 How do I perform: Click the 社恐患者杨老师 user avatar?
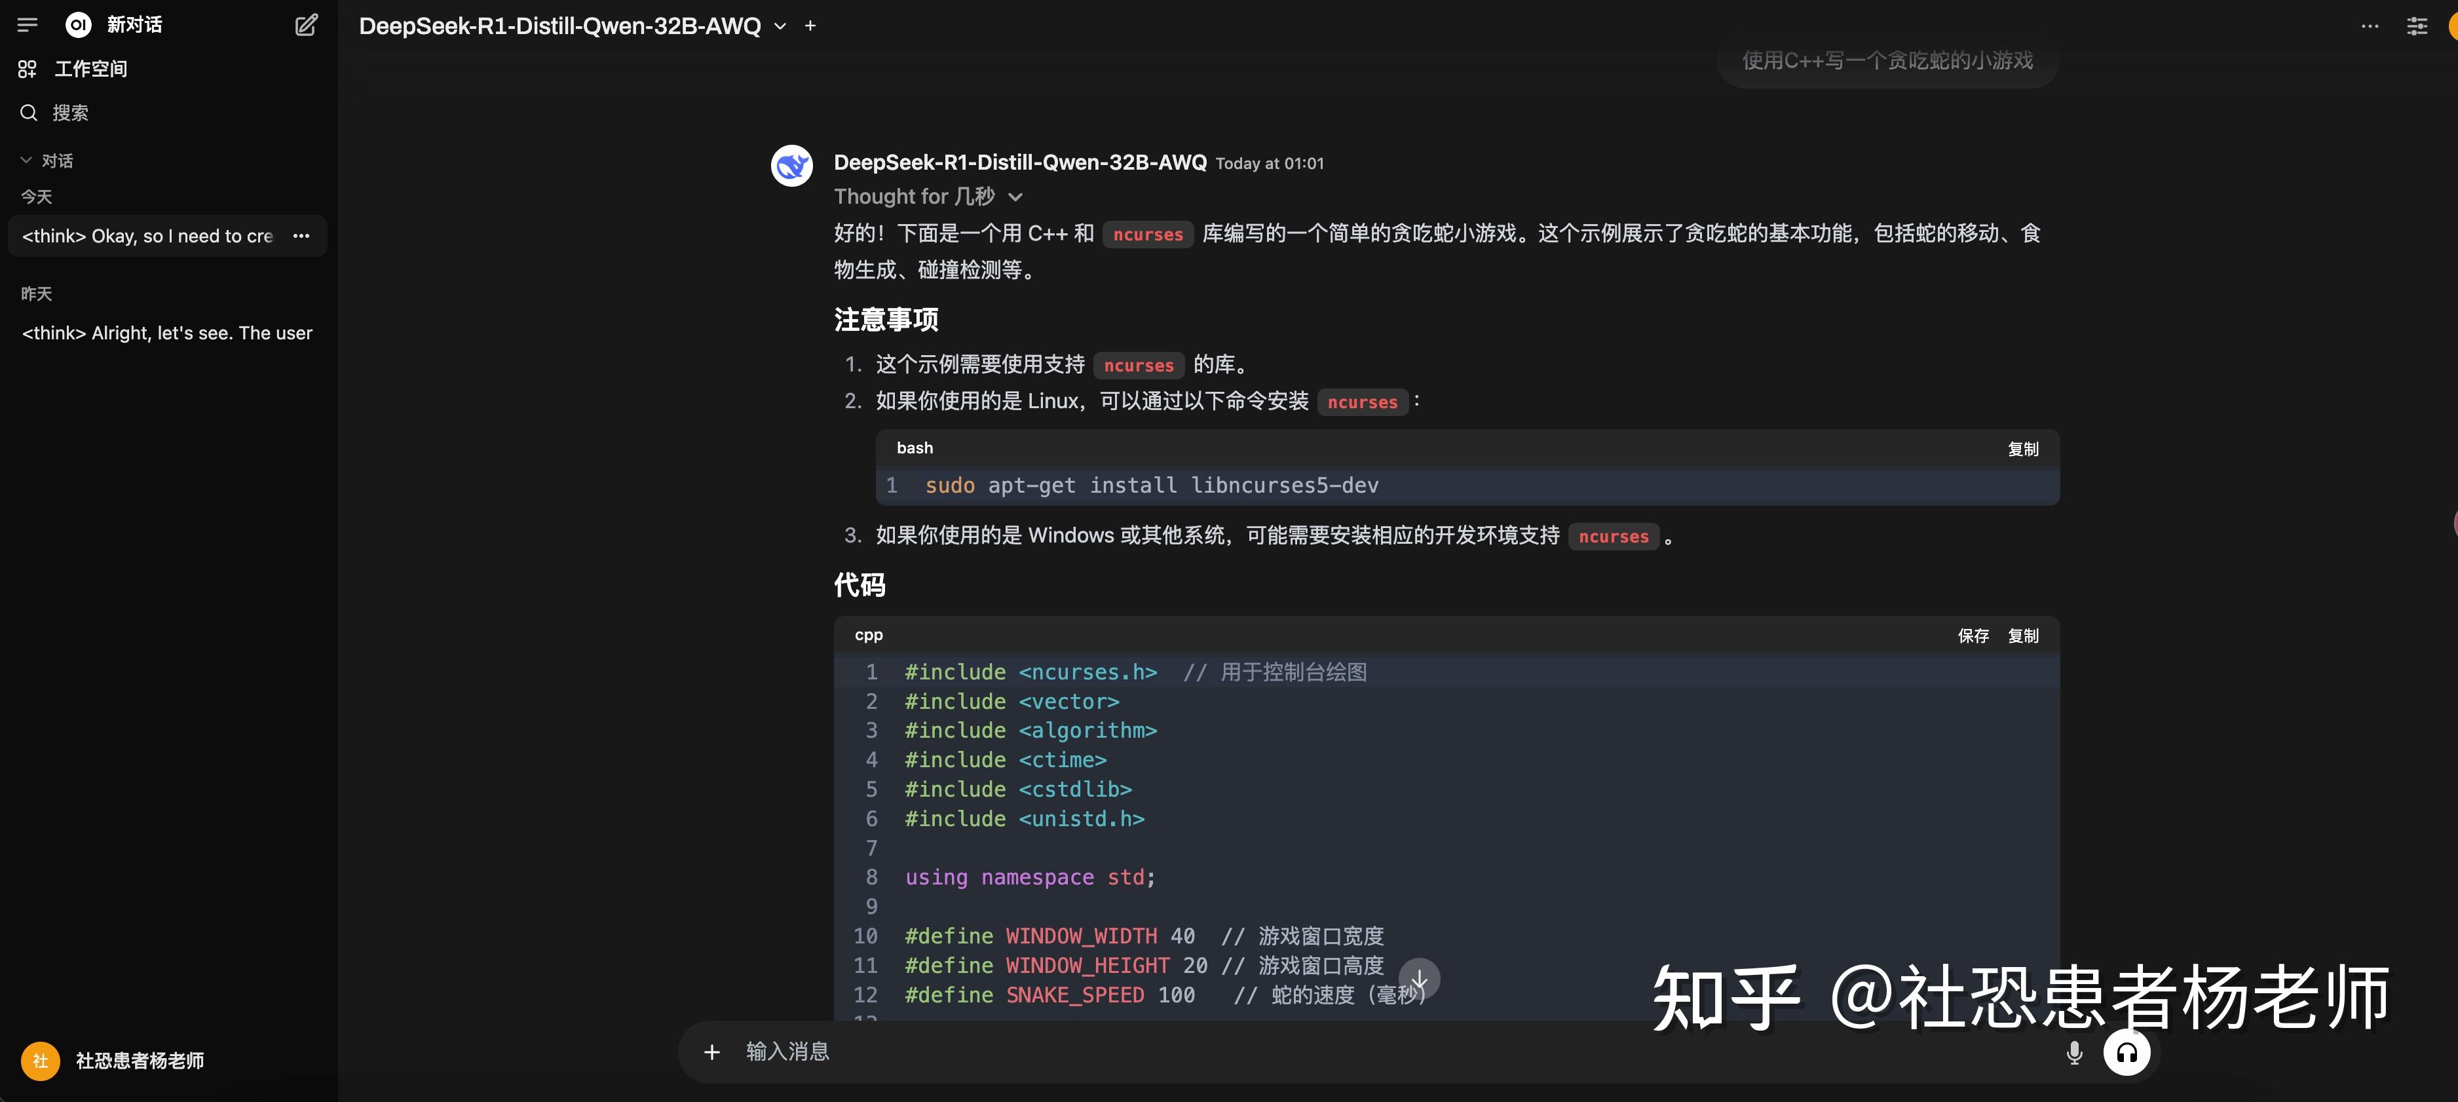pyautogui.click(x=40, y=1060)
